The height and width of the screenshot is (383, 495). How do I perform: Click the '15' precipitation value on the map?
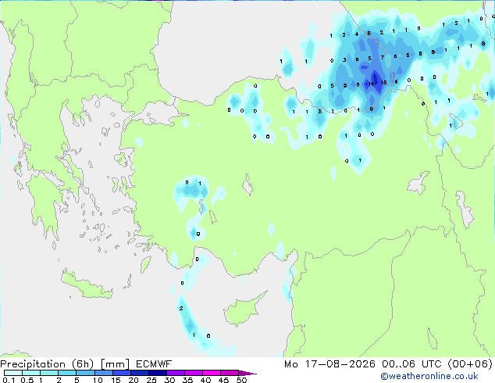(x=383, y=83)
